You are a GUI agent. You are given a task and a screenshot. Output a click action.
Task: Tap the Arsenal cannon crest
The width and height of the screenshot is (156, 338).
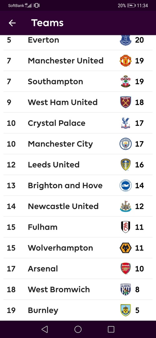[x=126, y=269]
